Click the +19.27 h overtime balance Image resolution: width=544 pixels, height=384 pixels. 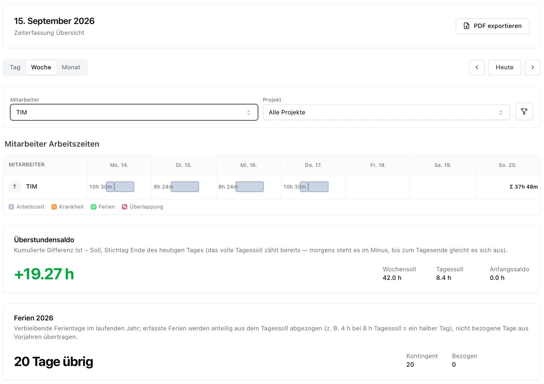point(44,274)
